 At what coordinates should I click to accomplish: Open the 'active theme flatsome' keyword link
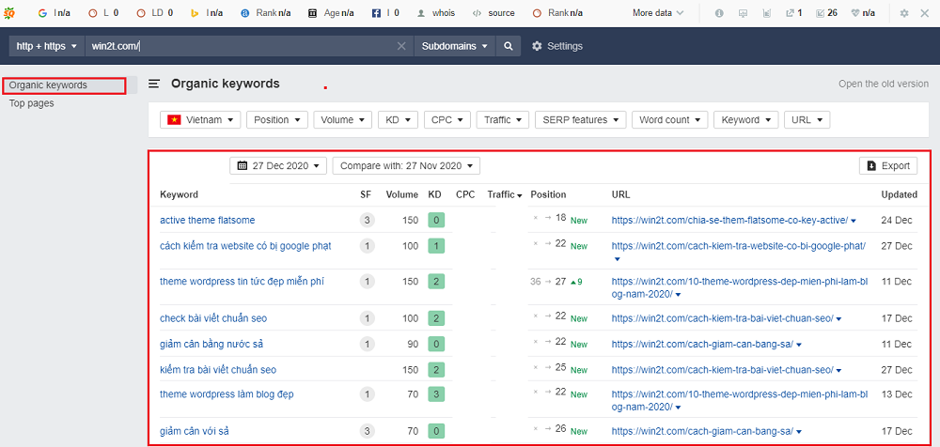point(207,220)
